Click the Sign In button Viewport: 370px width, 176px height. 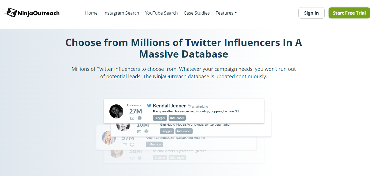point(311,13)
